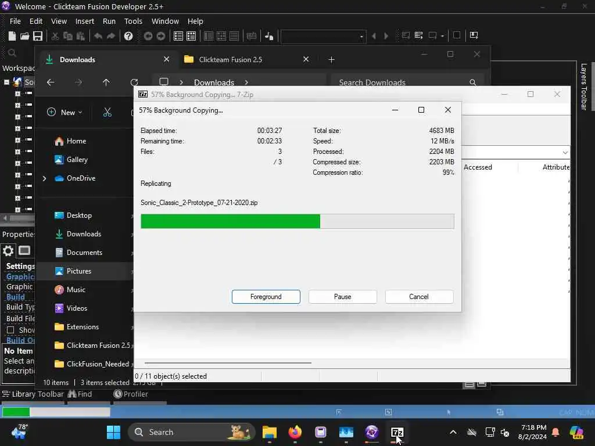This screenshot has width=595, height=446.
Task: Click the Copy icon in Fusion toolbar
Action: 68,35
